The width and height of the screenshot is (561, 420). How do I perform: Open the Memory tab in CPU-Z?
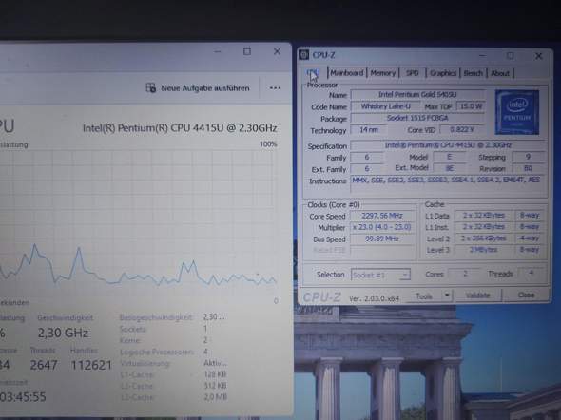coord(383,73)
